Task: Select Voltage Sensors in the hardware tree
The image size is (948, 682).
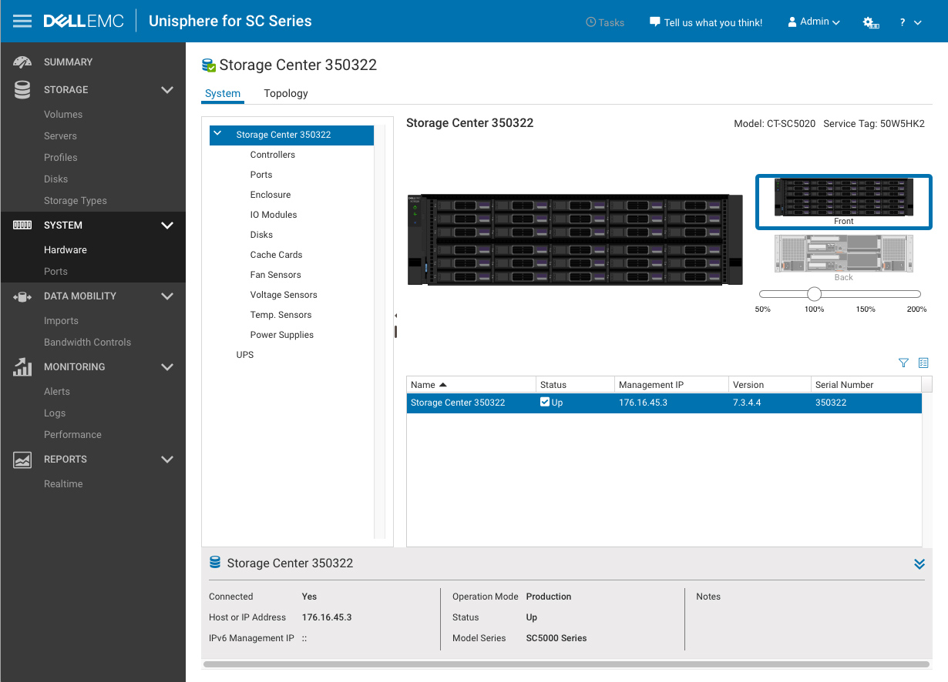Action: point(284,295)
